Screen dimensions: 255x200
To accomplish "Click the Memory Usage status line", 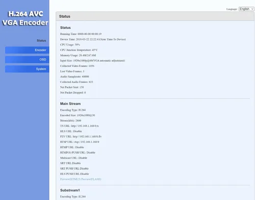I will click(x=78, y=55).
